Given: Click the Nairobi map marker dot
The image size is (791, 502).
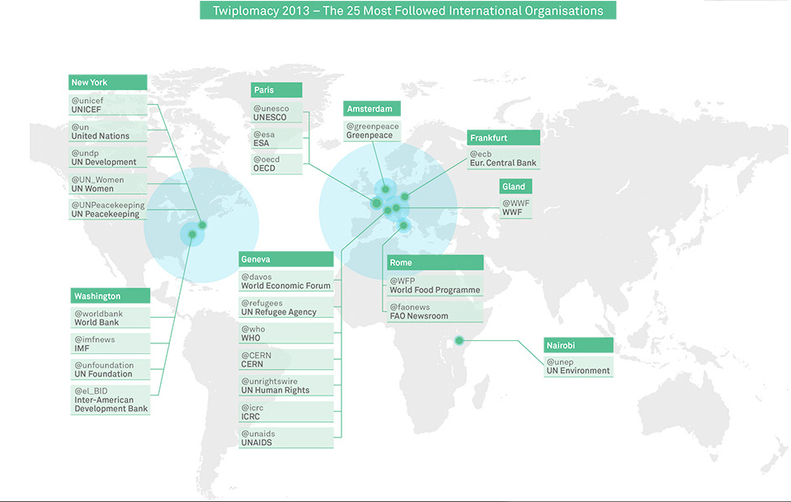Looking at the screenshot, I should coord(459,341).
